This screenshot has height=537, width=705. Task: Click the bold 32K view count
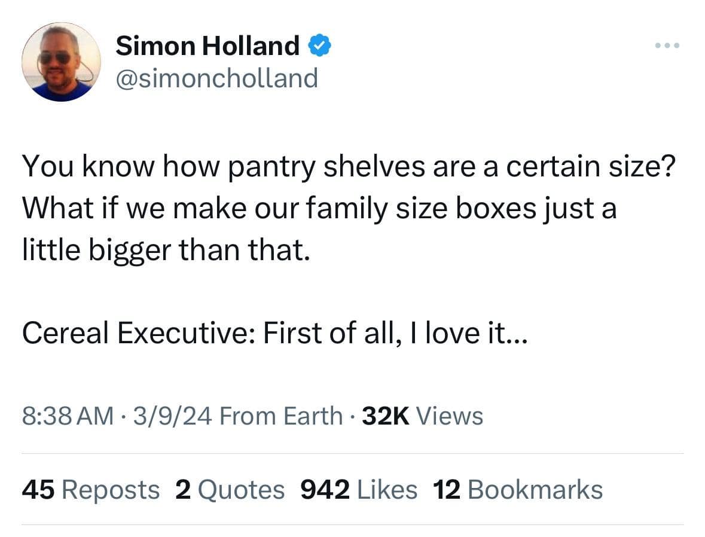386,415
